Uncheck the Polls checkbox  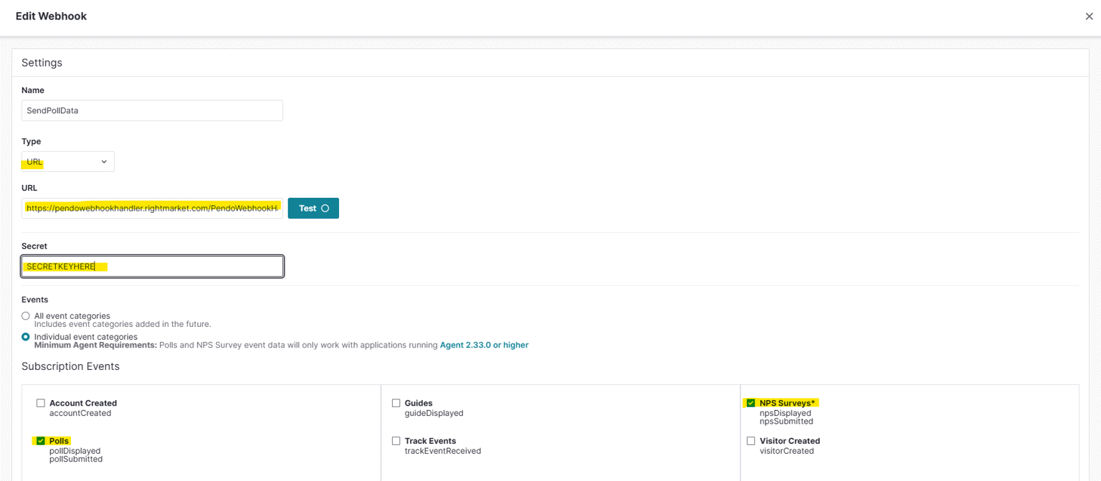pyautogui.click(x=41, y=441)
